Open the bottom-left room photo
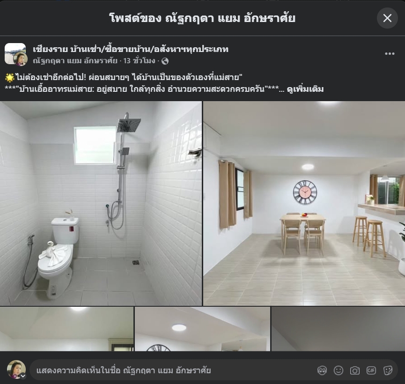Viewport: 405px width, 384px height. (x=66, y=329)
